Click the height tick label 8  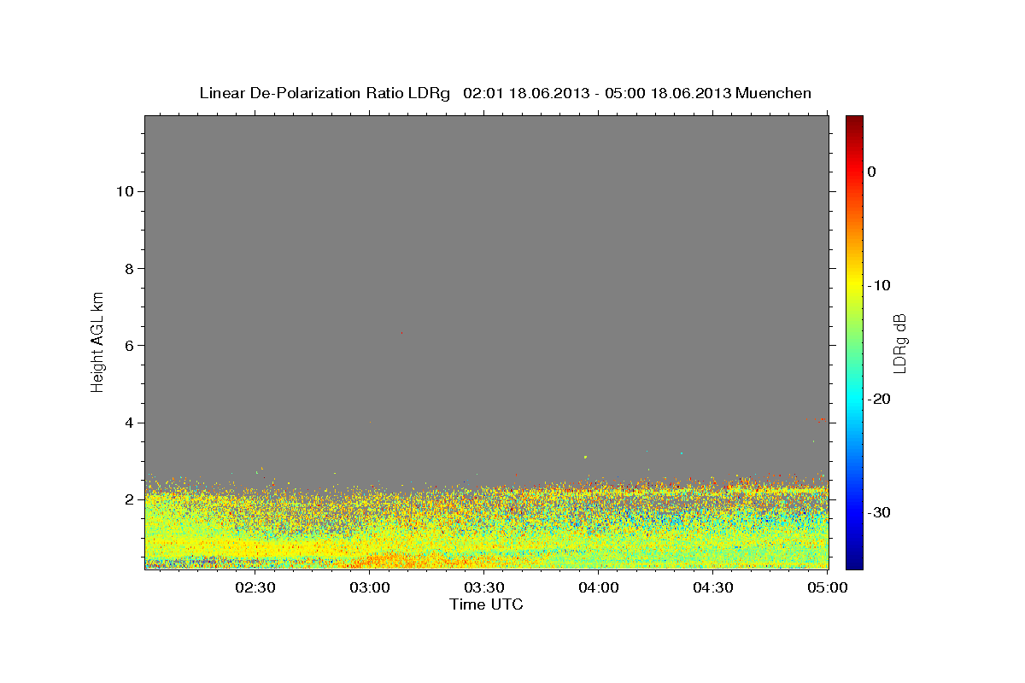(x=129, y=269)
